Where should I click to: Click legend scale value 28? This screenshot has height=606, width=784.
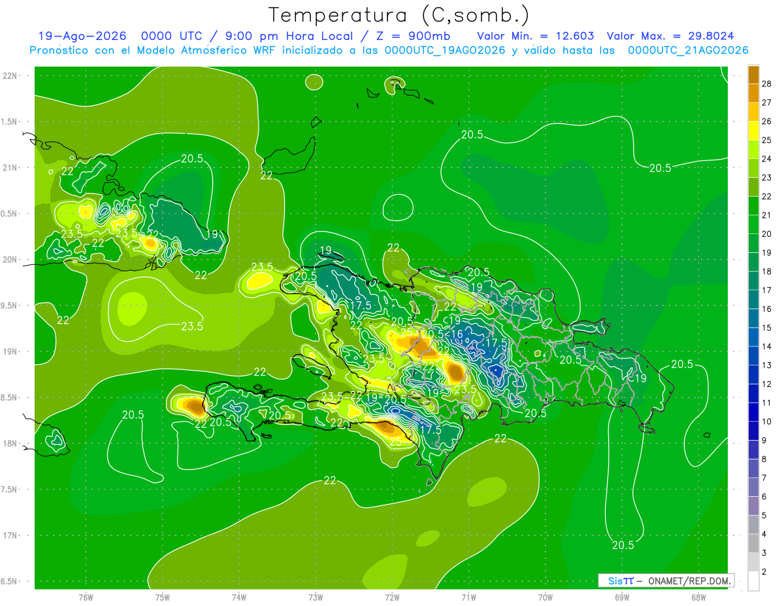coord(767,84)
